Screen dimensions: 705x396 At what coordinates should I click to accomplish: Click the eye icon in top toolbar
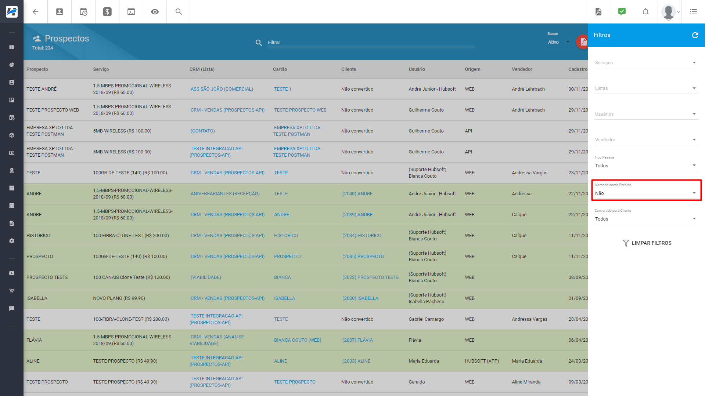click(x=155, y=12)
